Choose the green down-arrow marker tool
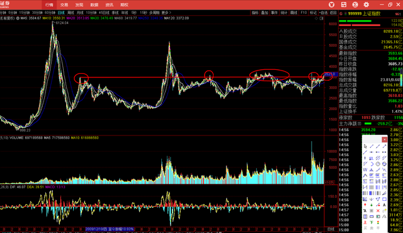 (372, 205)
